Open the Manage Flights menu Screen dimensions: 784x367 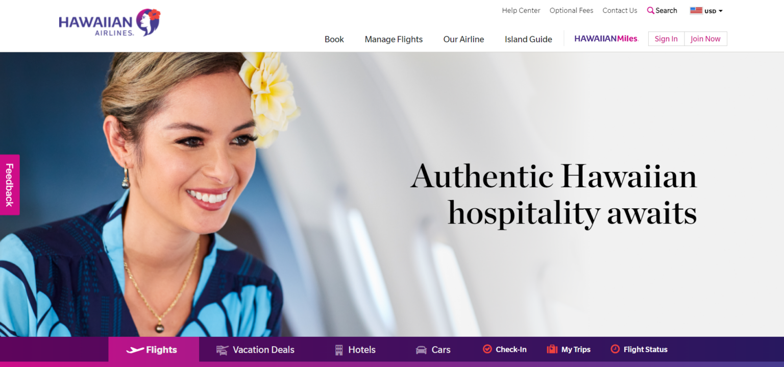[394, 39]
